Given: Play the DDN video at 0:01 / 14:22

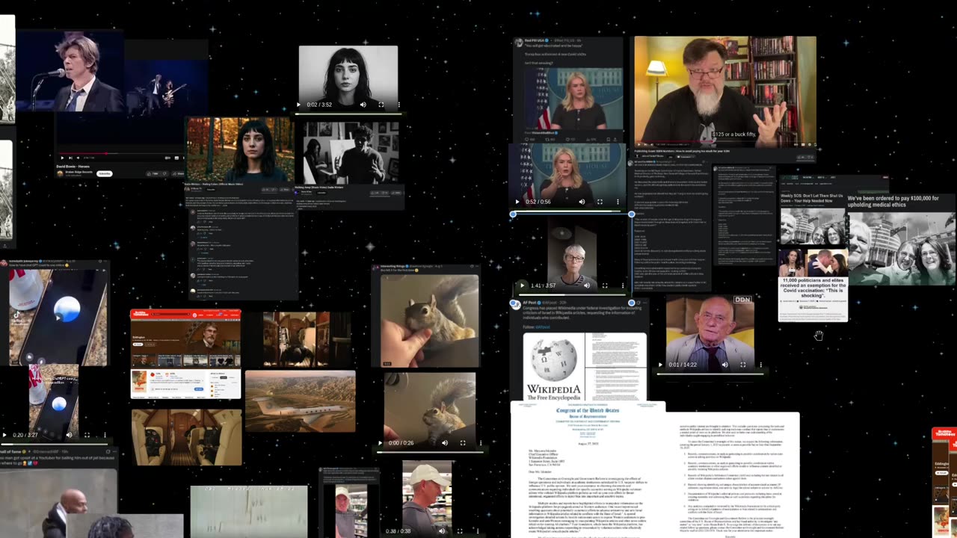Looking at the screenshot, I should coord(660,365).
